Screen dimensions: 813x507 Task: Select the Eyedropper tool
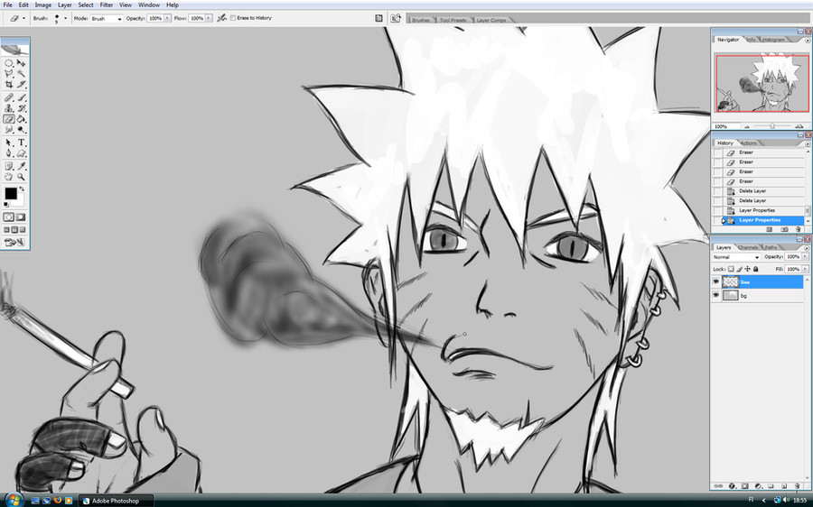click(x=22, y=166)
